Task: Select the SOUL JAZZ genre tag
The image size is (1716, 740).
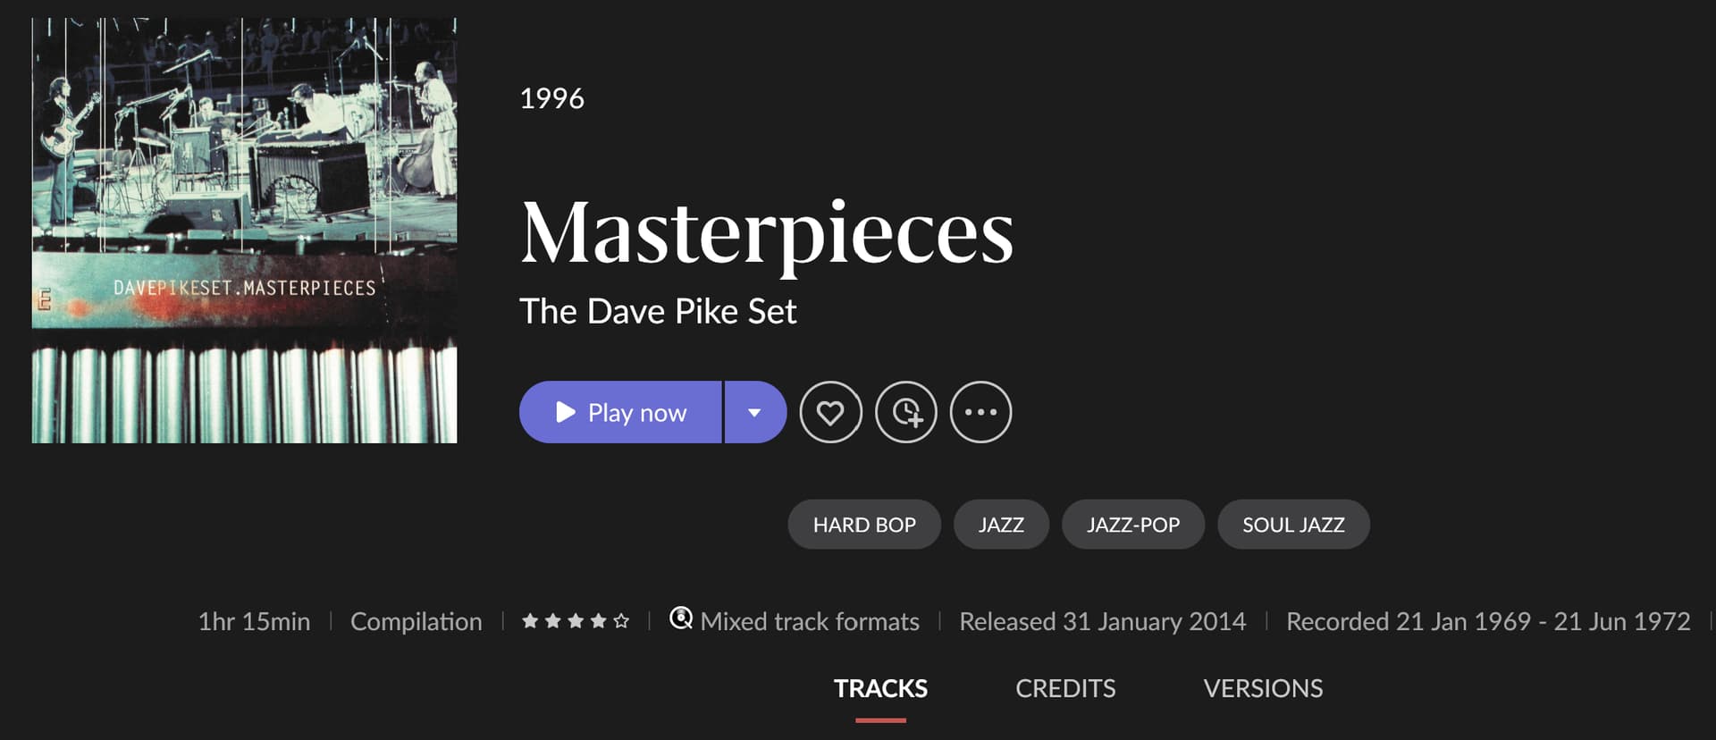Action: coord(1293,525)
